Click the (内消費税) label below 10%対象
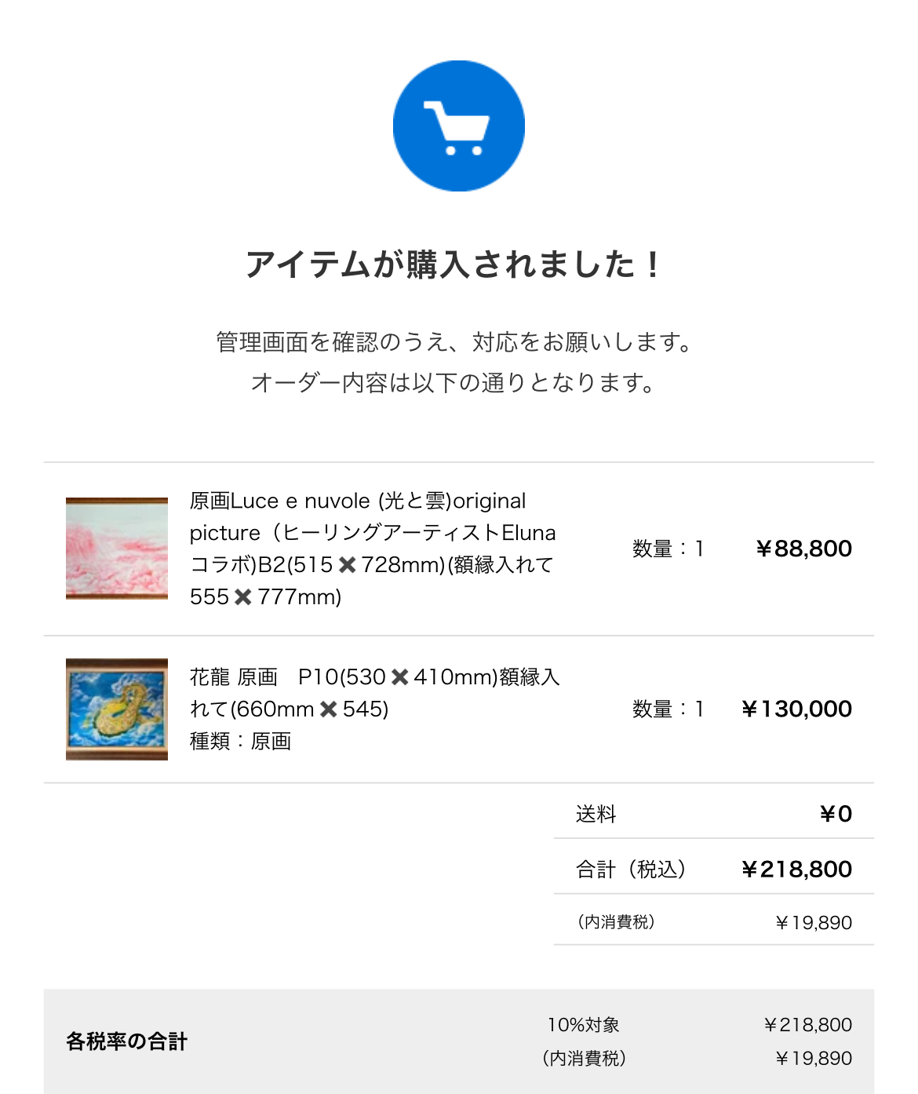Viewport: 918px width, 1094px height. pyautogui.click(x=584, y=1059)
